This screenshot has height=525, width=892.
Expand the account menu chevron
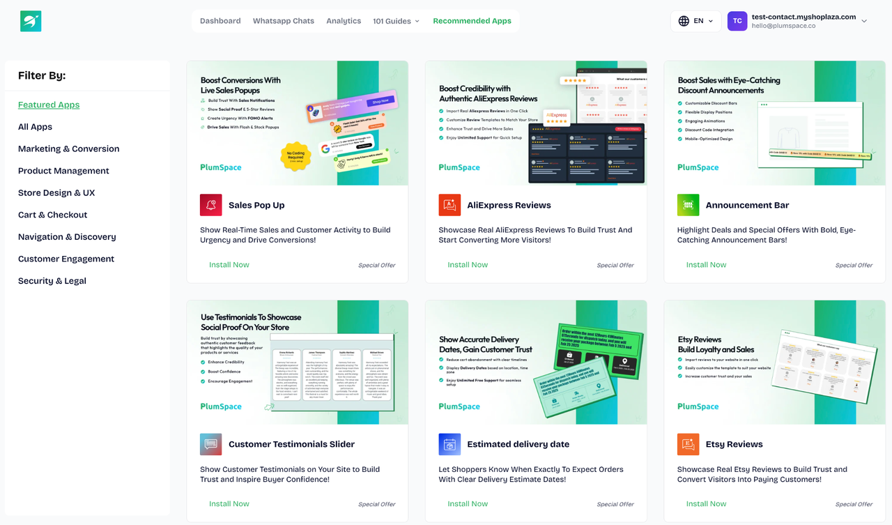click(x=864, y=21)
